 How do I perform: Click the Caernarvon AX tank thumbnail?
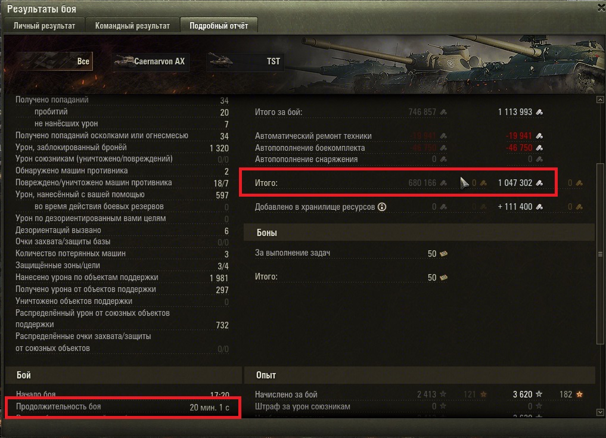pyautogui.click(x=124, y=61)
